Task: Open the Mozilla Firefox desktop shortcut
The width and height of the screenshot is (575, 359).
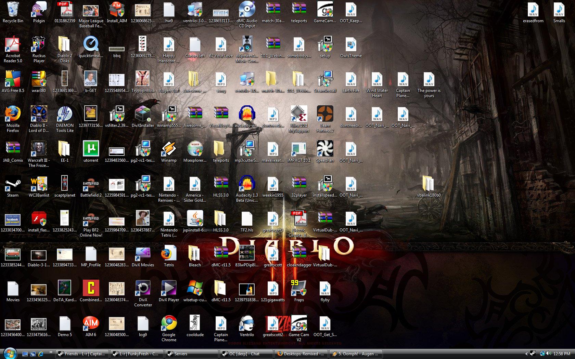Action: pos(13,114)
